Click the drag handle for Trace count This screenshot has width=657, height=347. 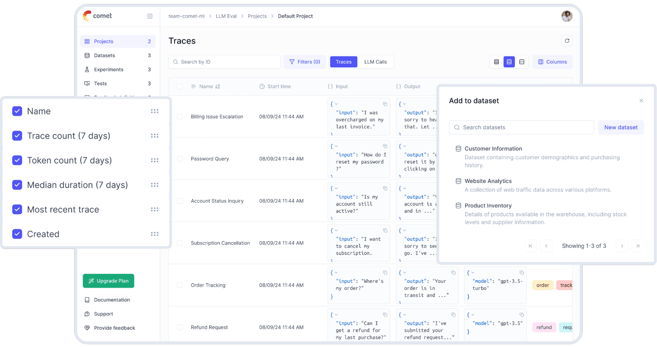tap(154, 136)
